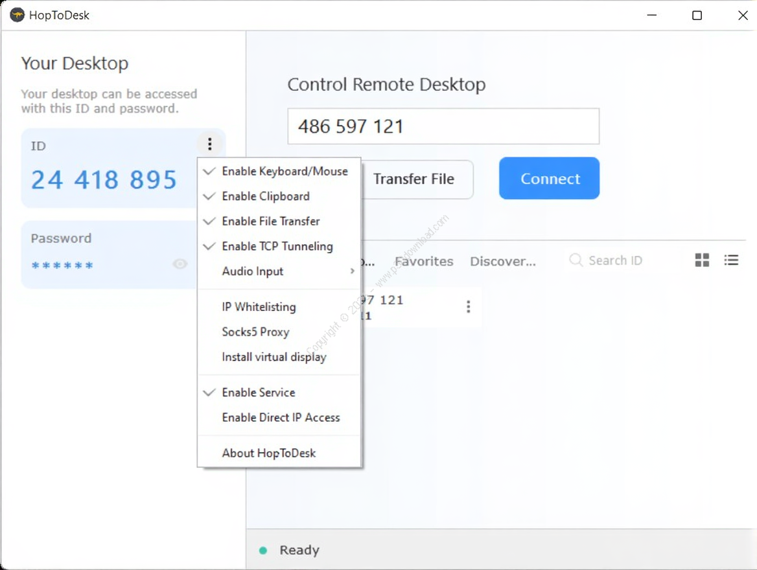Click the HopToDesk logo in title bar
Image resolution: width=757 pixels, height=570 pixels.
pyautogui.click(x=17, y=15)
